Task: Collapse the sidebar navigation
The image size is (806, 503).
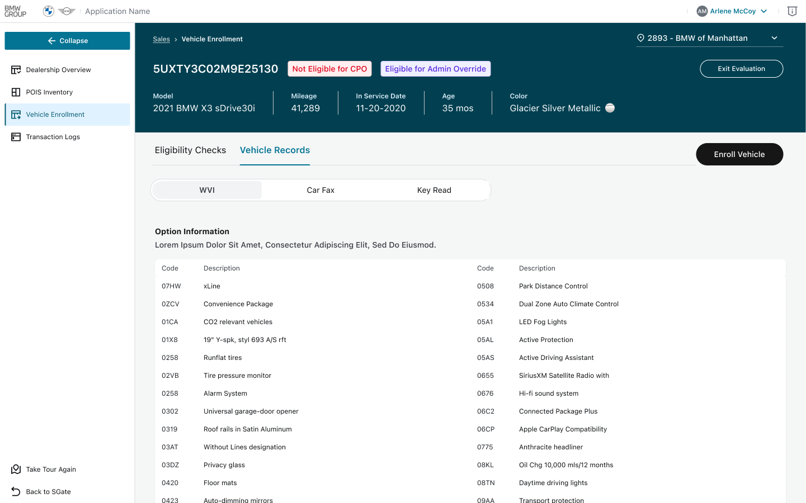Action: tap(67, 41)
